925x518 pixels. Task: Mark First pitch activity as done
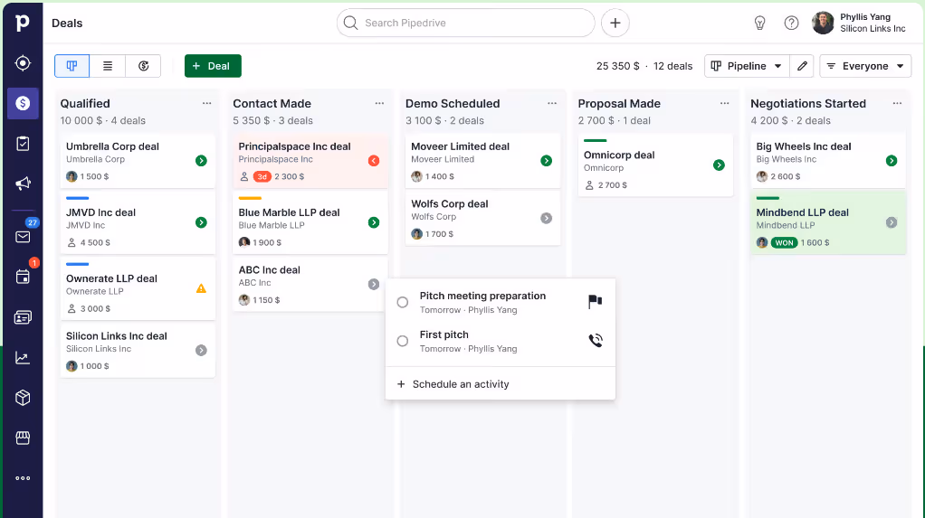click(x=403, y=341)
